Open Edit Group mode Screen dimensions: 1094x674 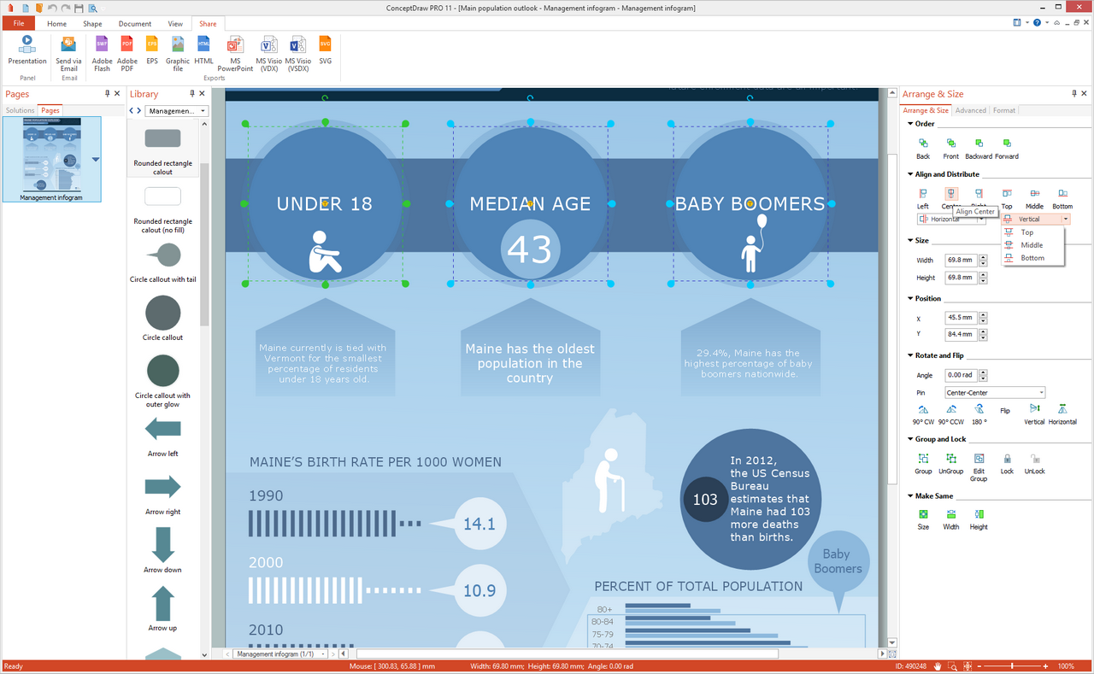coord(979,467)
